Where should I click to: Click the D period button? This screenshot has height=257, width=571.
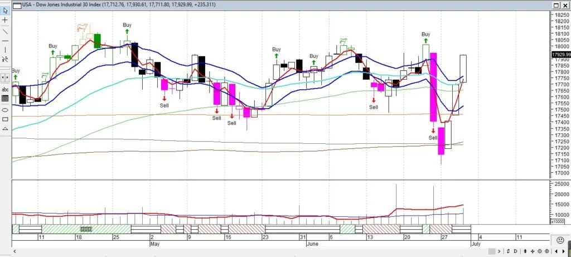click(x=515, y=251)
